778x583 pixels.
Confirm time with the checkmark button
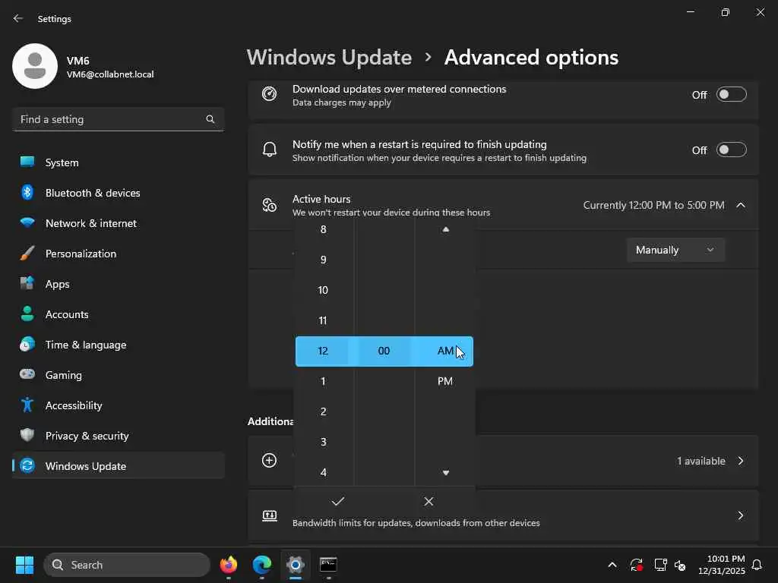coord(338,501)
